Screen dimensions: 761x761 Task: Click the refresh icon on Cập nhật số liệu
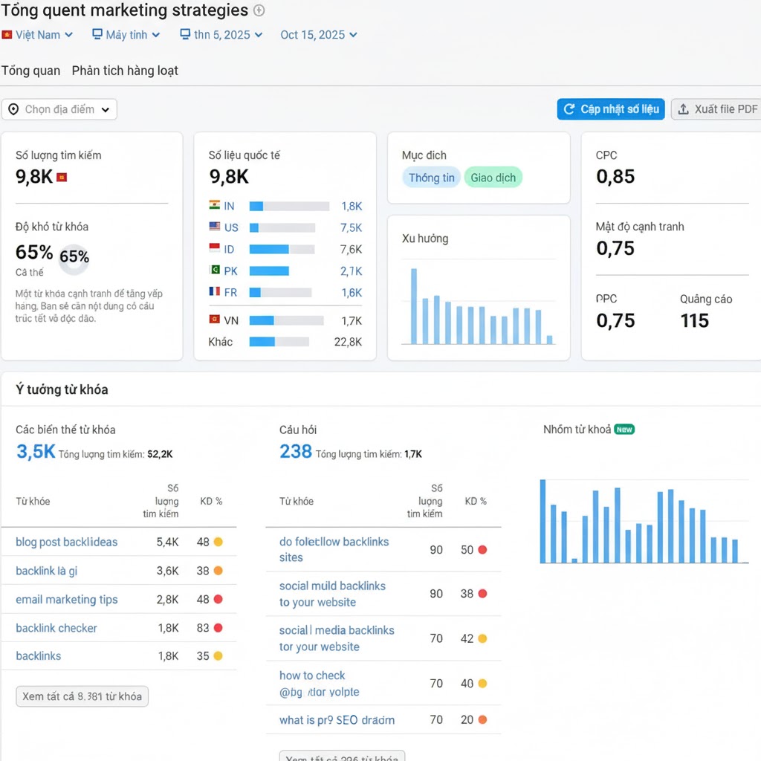568,109
